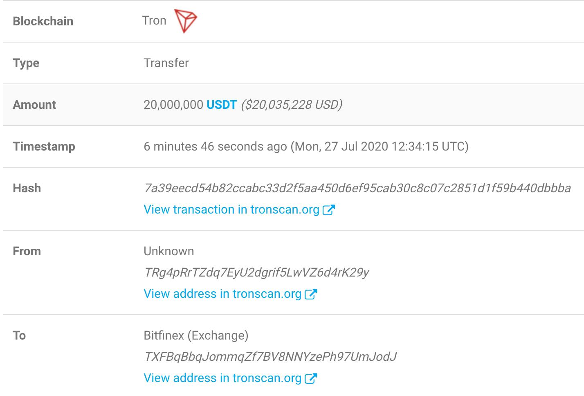The image size is (584, 396).
Task: Select the Unknown sender label
Action: (168, 251)
